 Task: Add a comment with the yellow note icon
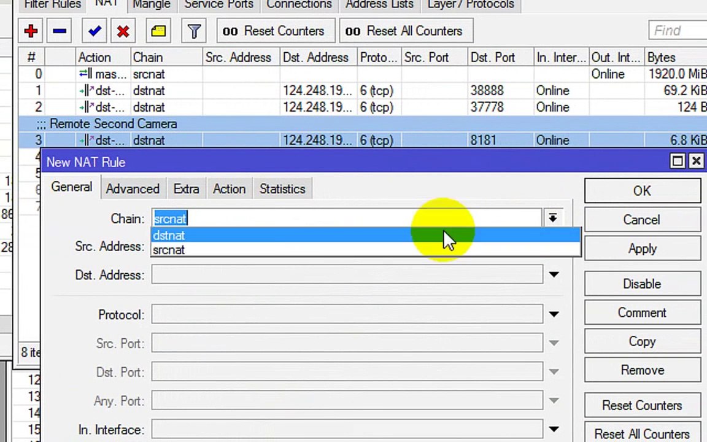point(158,31)
